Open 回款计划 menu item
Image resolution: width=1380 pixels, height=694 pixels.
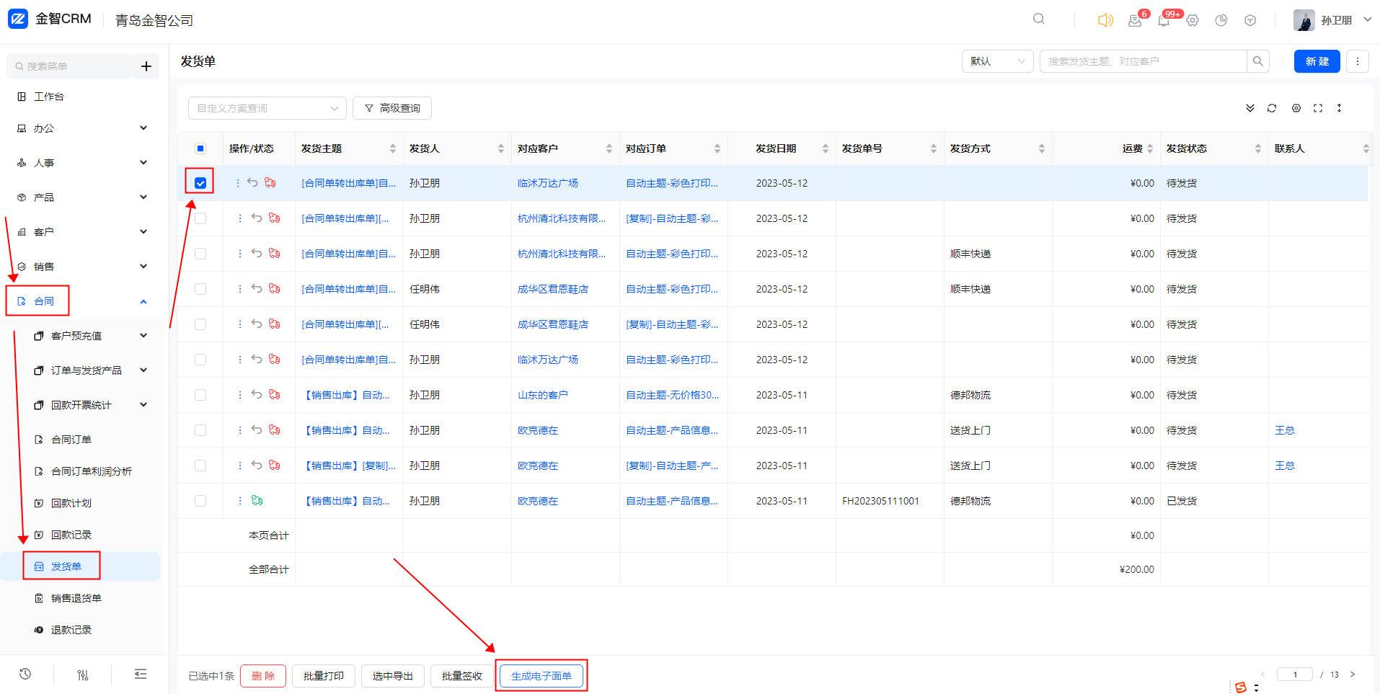tap(71, 503)
